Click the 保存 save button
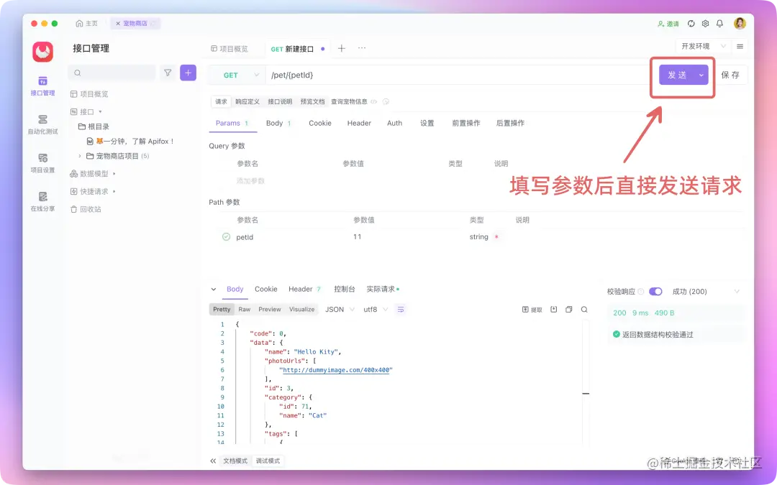777x485 pixels. point(730,75)
